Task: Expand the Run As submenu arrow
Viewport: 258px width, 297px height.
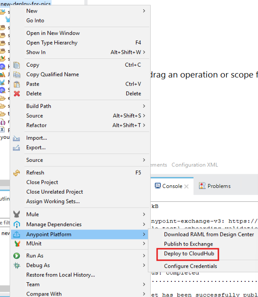Action: pos(144,256)
